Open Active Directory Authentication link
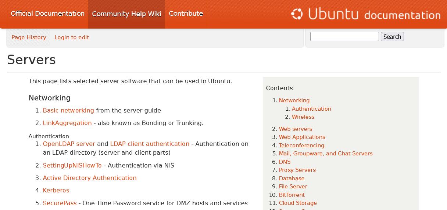Image resolution: width=447 pixels, height=210 pixels. (90, 178)
